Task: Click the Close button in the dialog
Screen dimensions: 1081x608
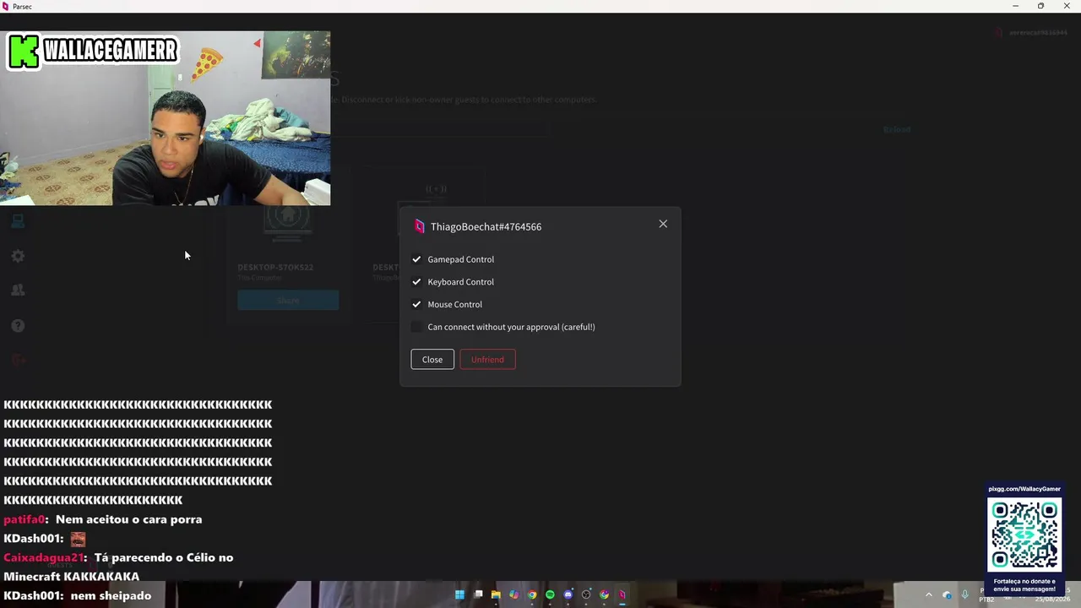Action: [x=432, y=360]
